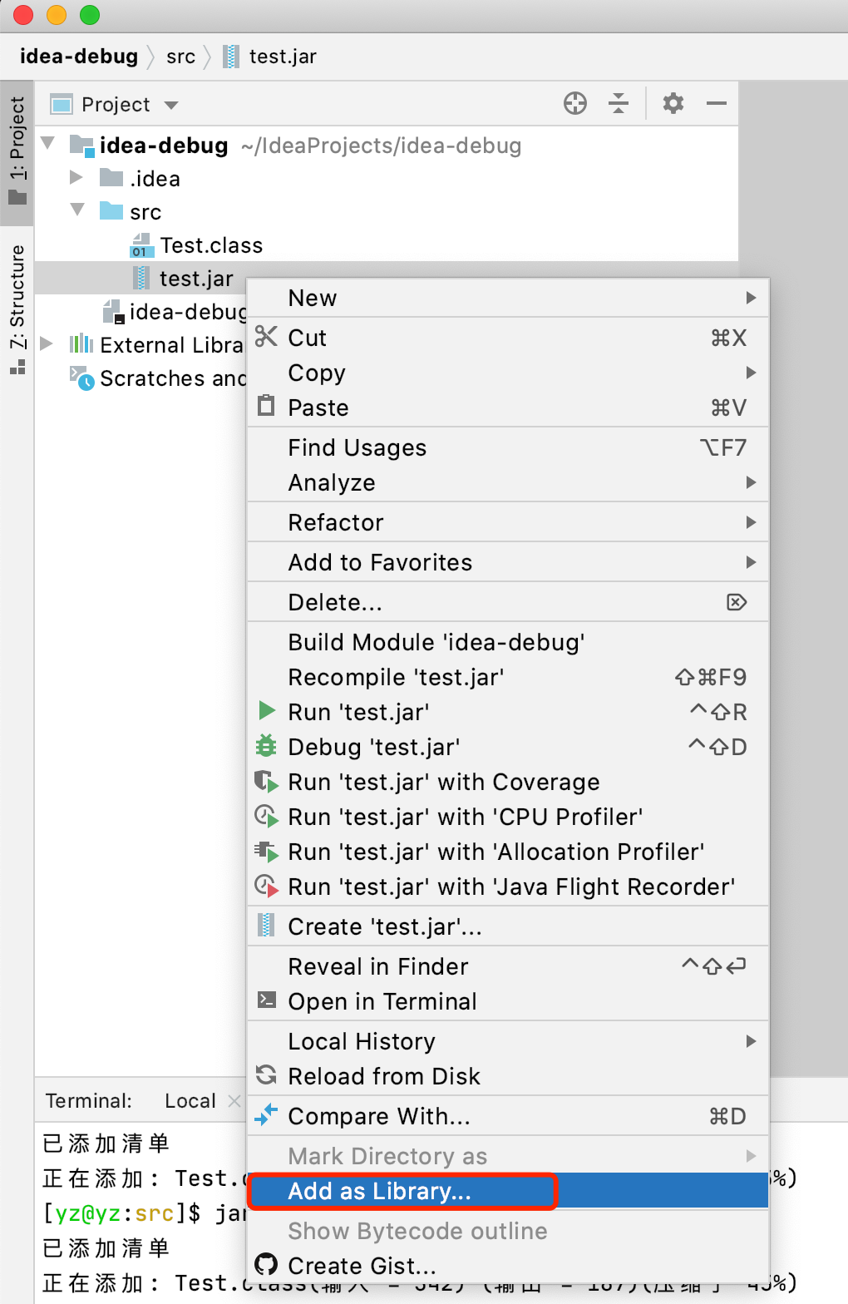Select Add as Library... menu item
This screenshot has width=848, height=1304.
379,1191
